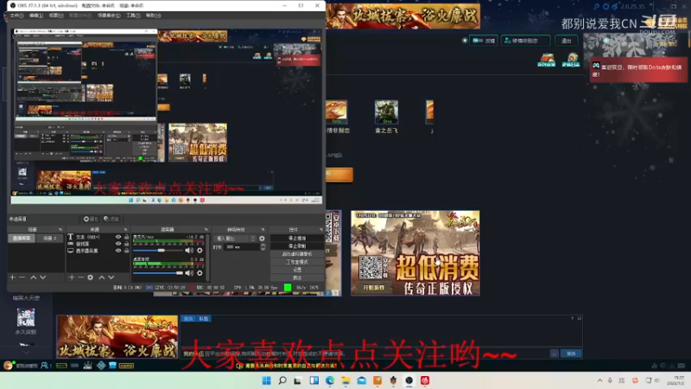Screen dimensions: 691x389
Task: Open the fade transition dropdown
Action: 234,239
